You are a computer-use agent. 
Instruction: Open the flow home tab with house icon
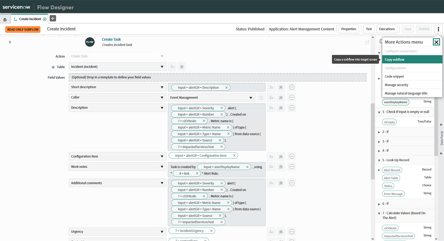tap(5, 19)
